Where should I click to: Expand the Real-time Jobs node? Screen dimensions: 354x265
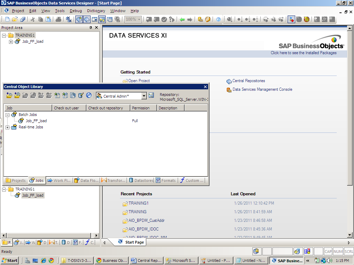pyautogui.click(x=8, y=128)
